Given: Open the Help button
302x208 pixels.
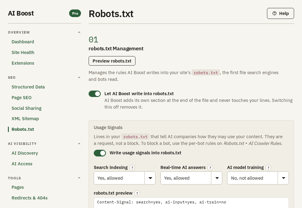Looking at the screenshot, I should [x=280, y=13].
